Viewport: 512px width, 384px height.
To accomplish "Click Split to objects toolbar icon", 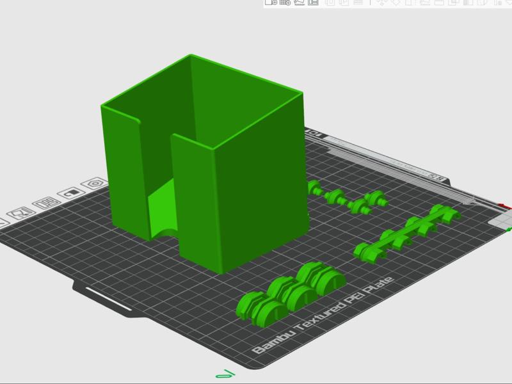I will pos(330,3).
